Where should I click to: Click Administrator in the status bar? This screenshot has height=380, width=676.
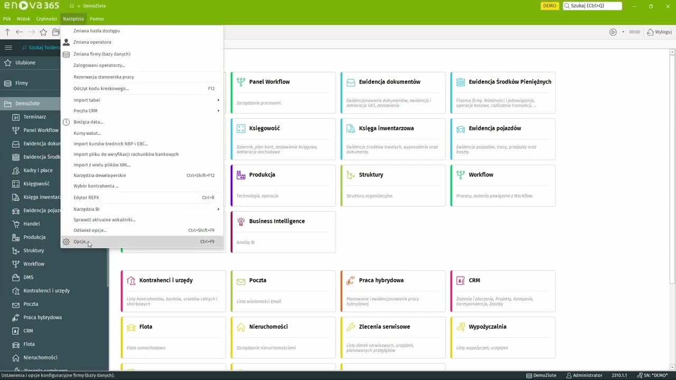point(584,375)
